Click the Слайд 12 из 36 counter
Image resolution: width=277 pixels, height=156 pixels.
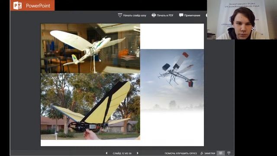[x=122, y=153]
